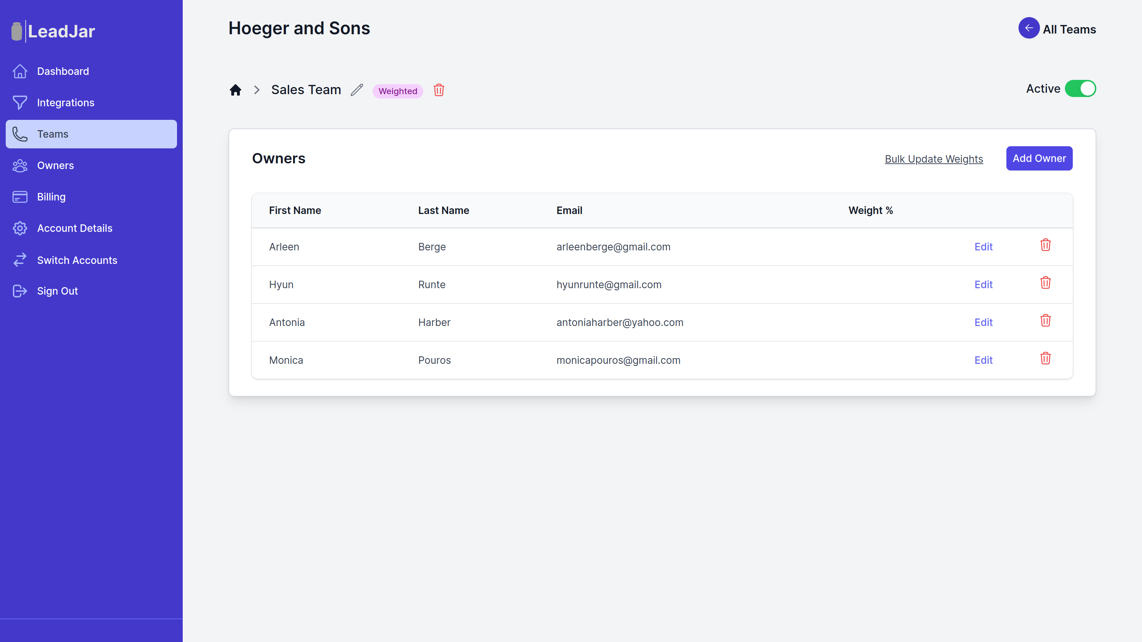
Task: Remove Antonia Harber using trash icon
Action: 1045,321
